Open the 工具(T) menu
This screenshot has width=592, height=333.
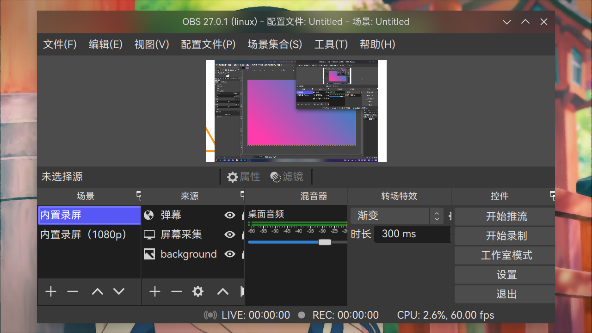pyautogui.click(x=331, y=44)
